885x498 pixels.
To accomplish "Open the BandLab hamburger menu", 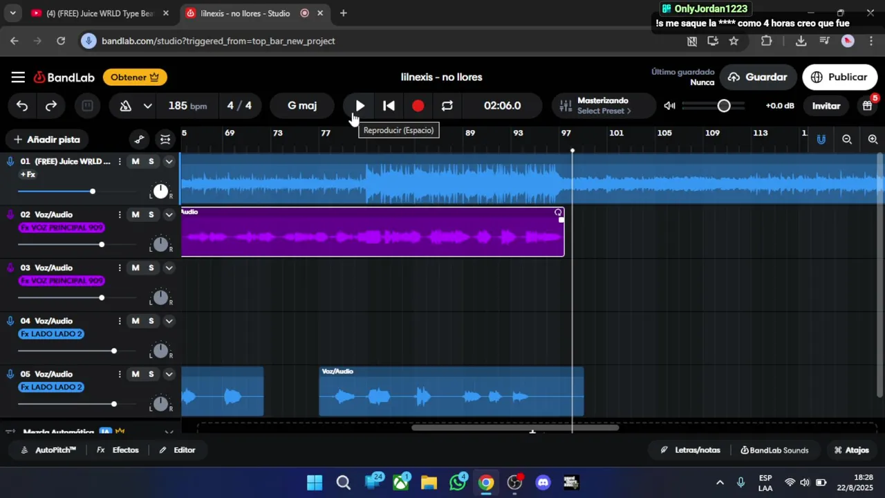I will tap(18, 77).
